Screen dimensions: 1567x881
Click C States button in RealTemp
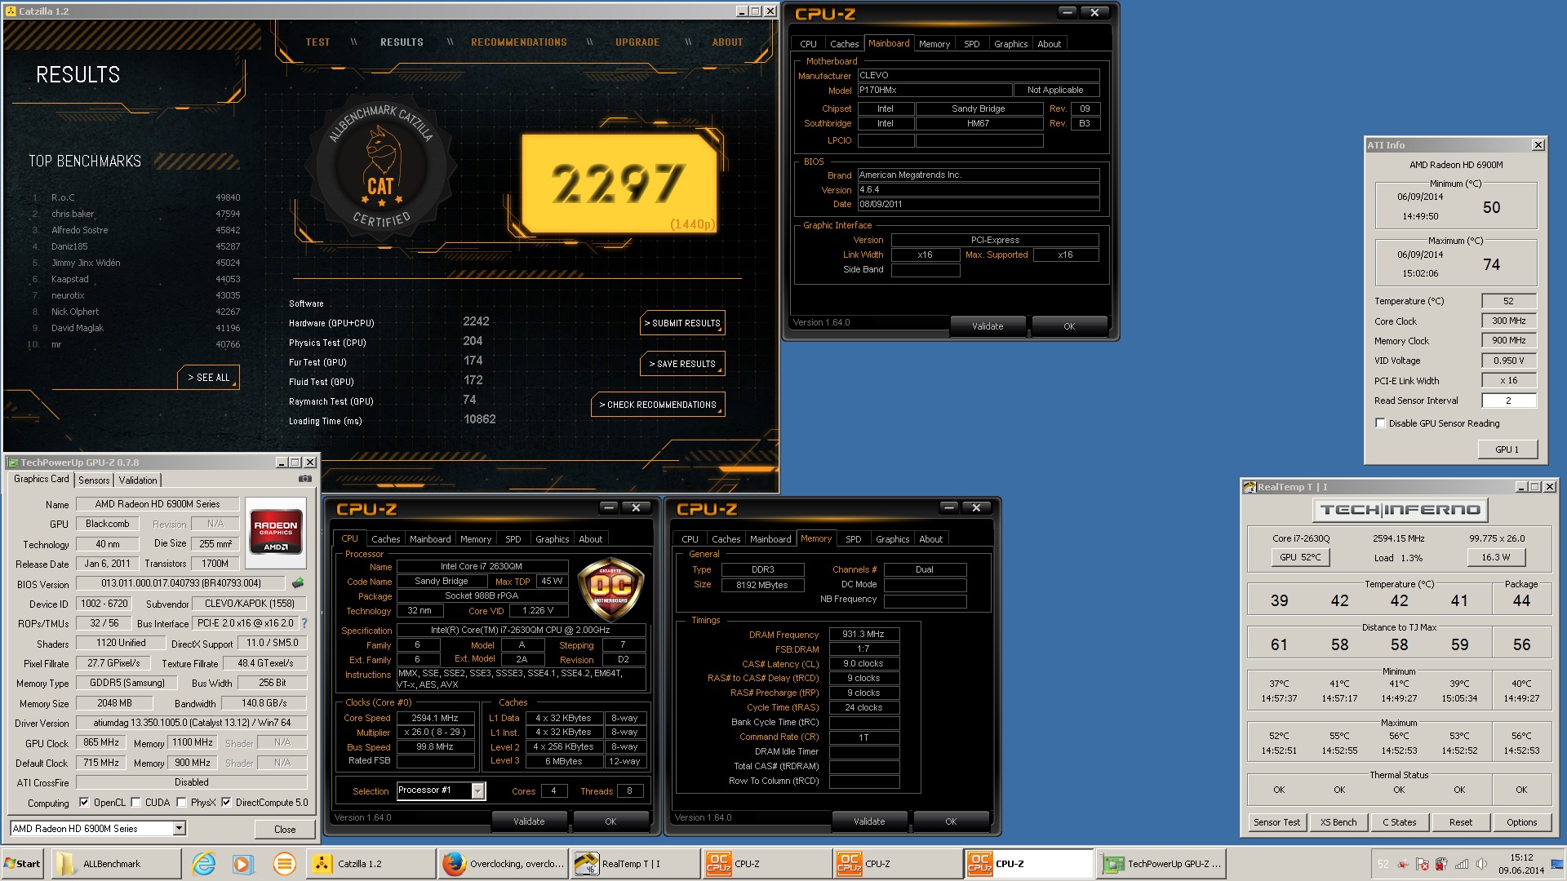[1400, 822]
